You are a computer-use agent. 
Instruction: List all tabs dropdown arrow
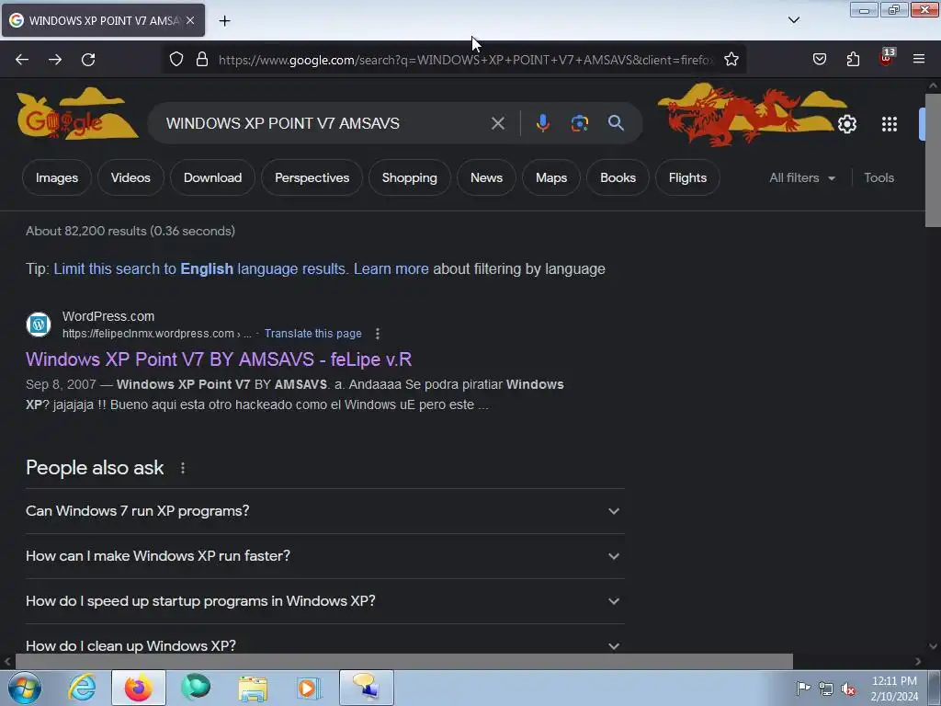(x=793, y=20)
